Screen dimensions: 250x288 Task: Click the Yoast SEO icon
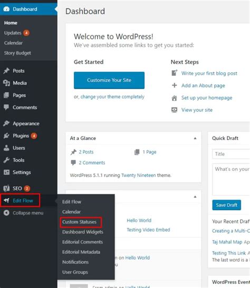(x=6, y=188)
